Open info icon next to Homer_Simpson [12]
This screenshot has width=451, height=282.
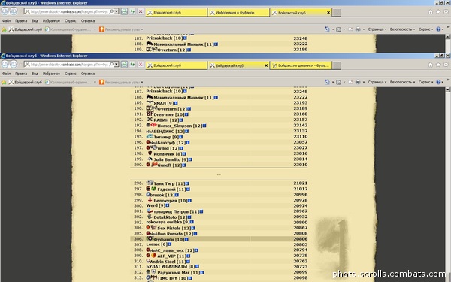pos(204,126)
